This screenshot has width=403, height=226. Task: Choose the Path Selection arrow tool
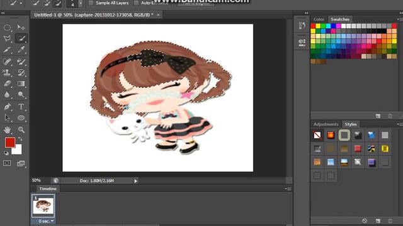[x=7, y=117]
